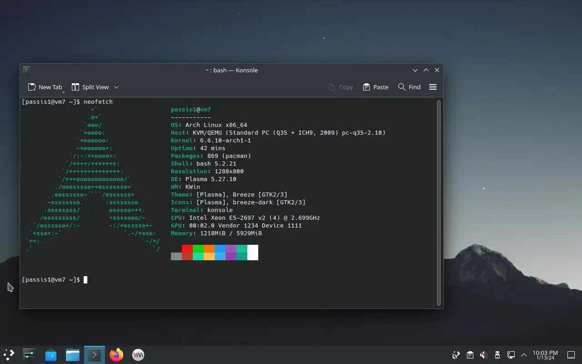Click the 'neofetch' command text
The width and height of the screenshot is (582, 364).
pyautogui.click(x=98, y=101)
